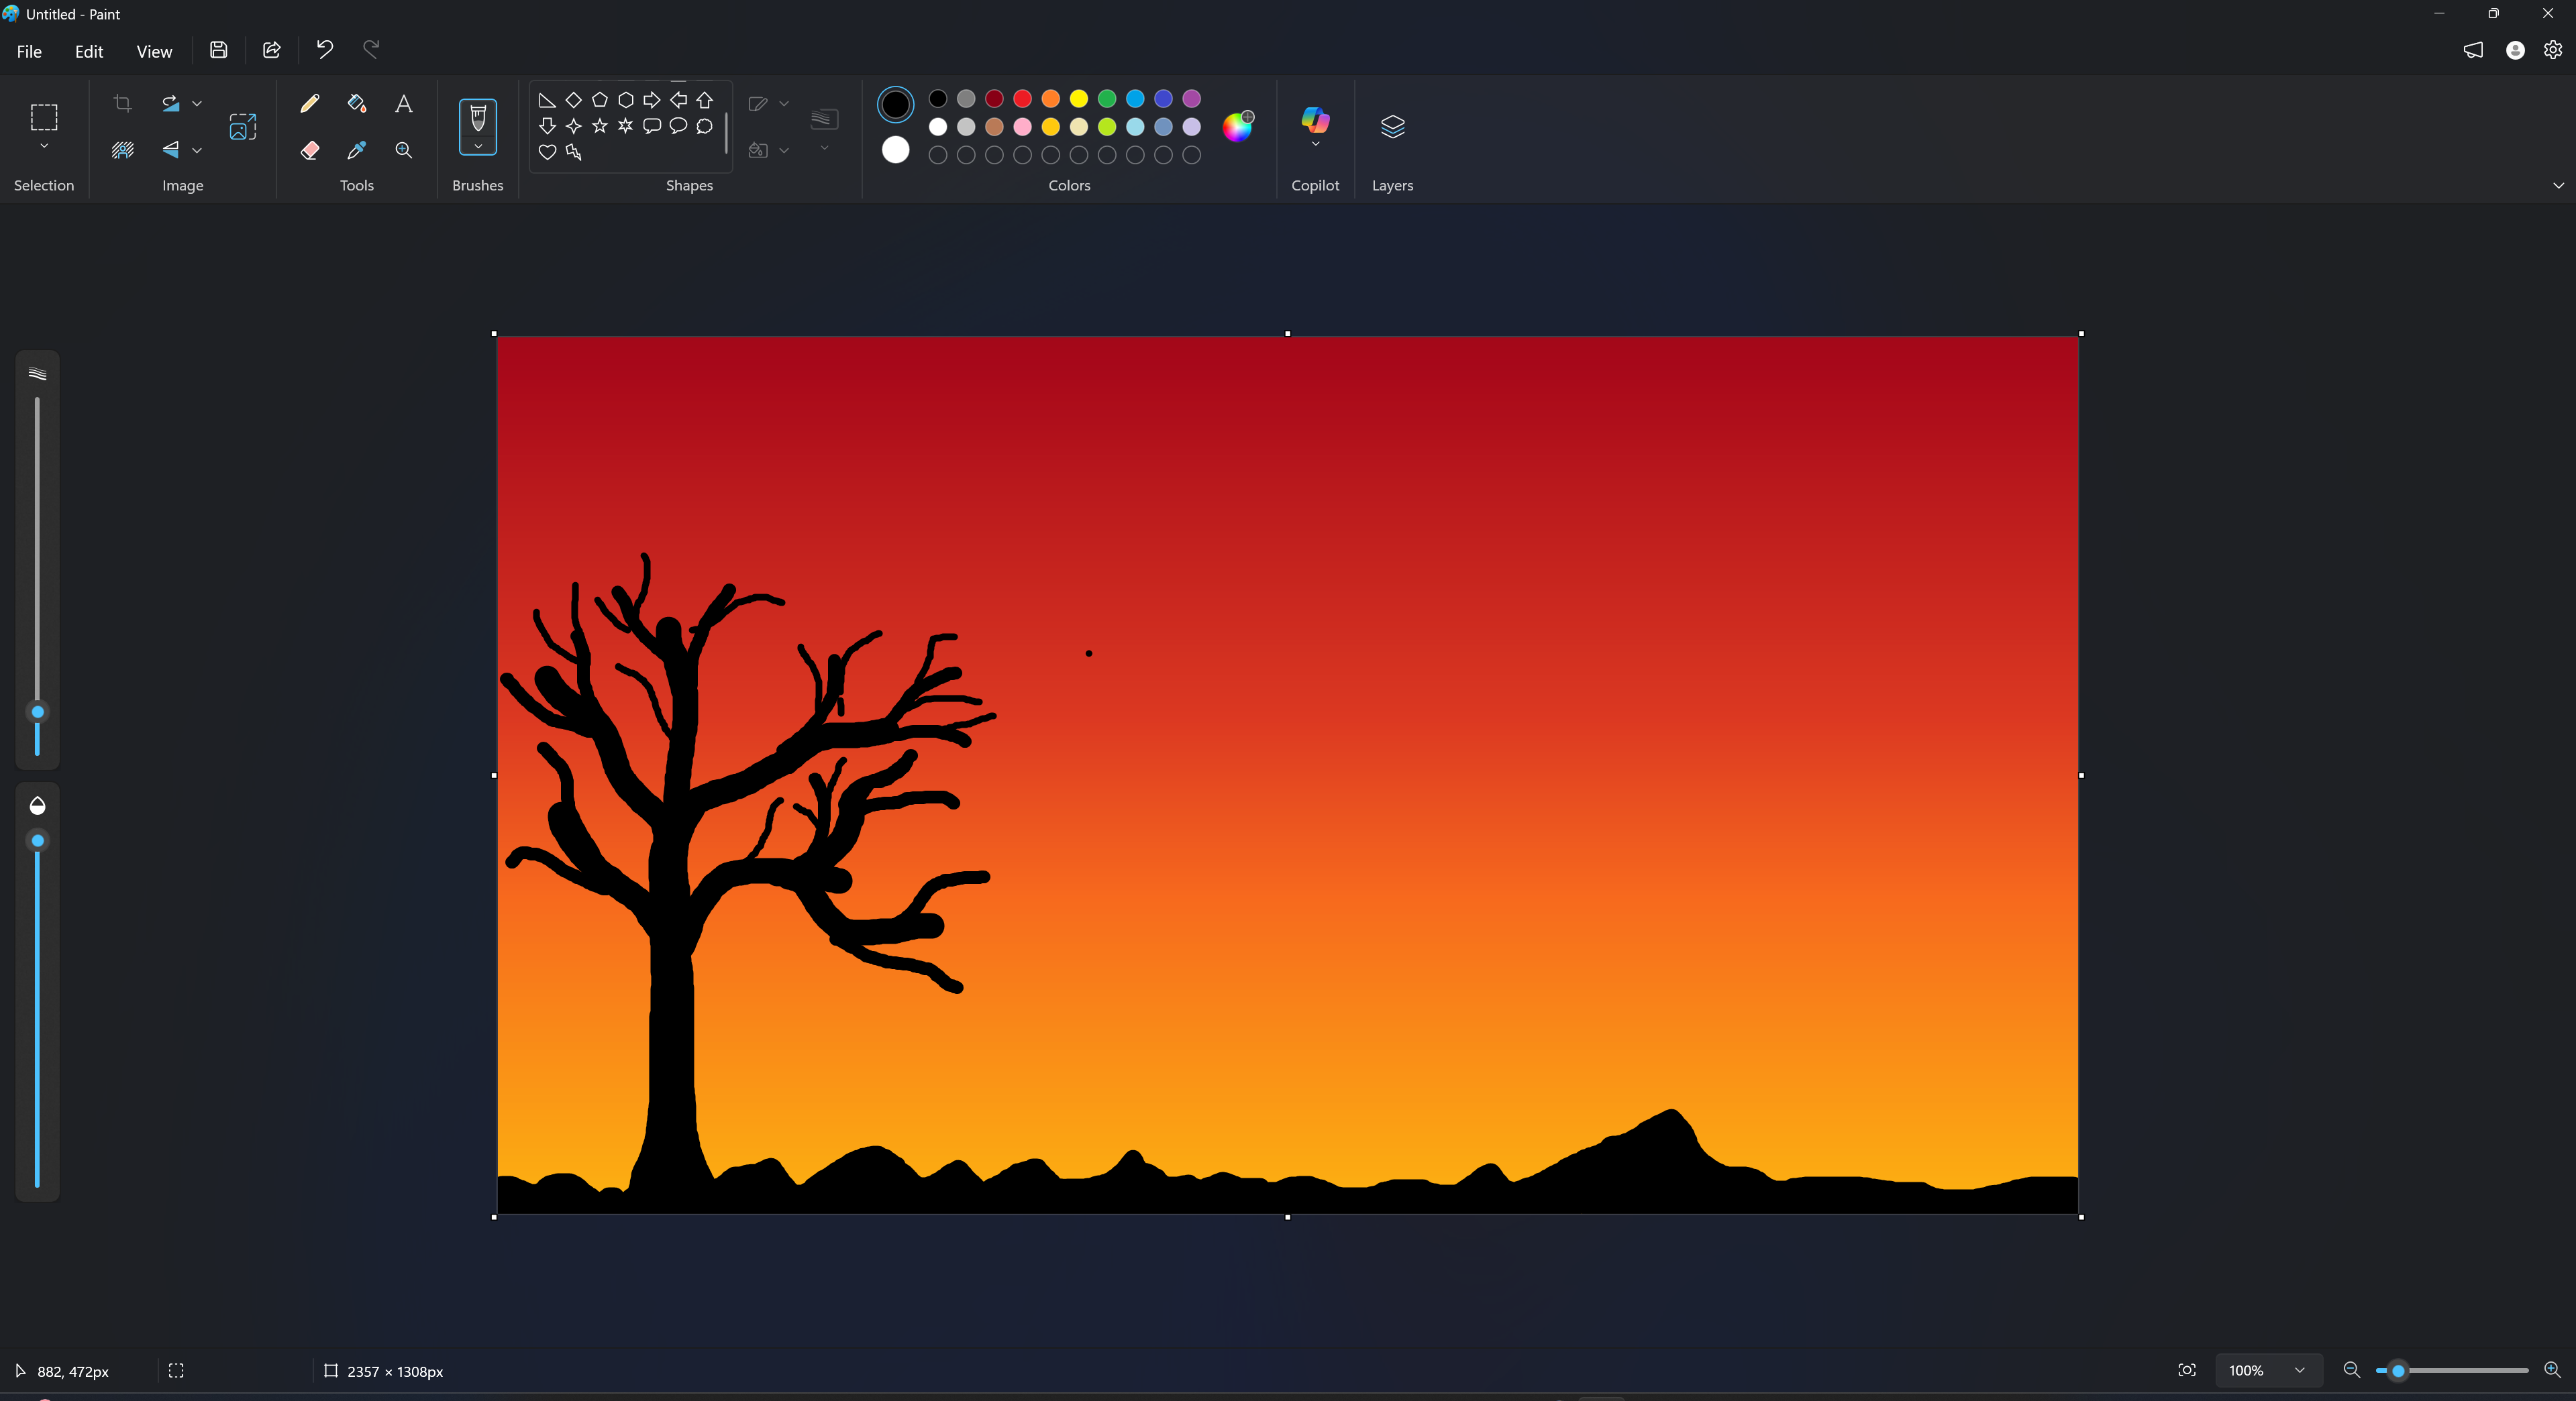Select Color 2 white circle
This screenshot has width=2576, height=1401.
[895, 150]
